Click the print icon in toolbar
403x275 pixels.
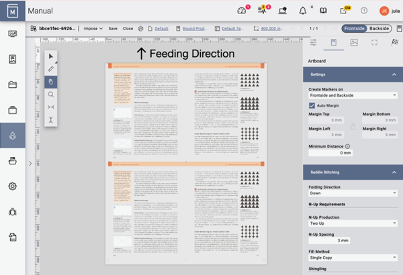(x=140, y=29)
